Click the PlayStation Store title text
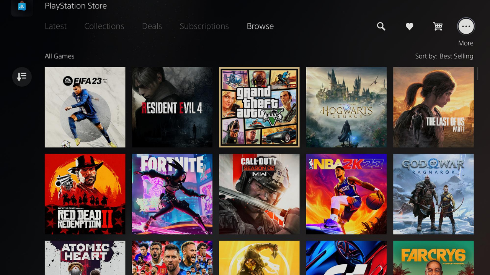This screenshot has height=275, width=490. tap(76, 6)
